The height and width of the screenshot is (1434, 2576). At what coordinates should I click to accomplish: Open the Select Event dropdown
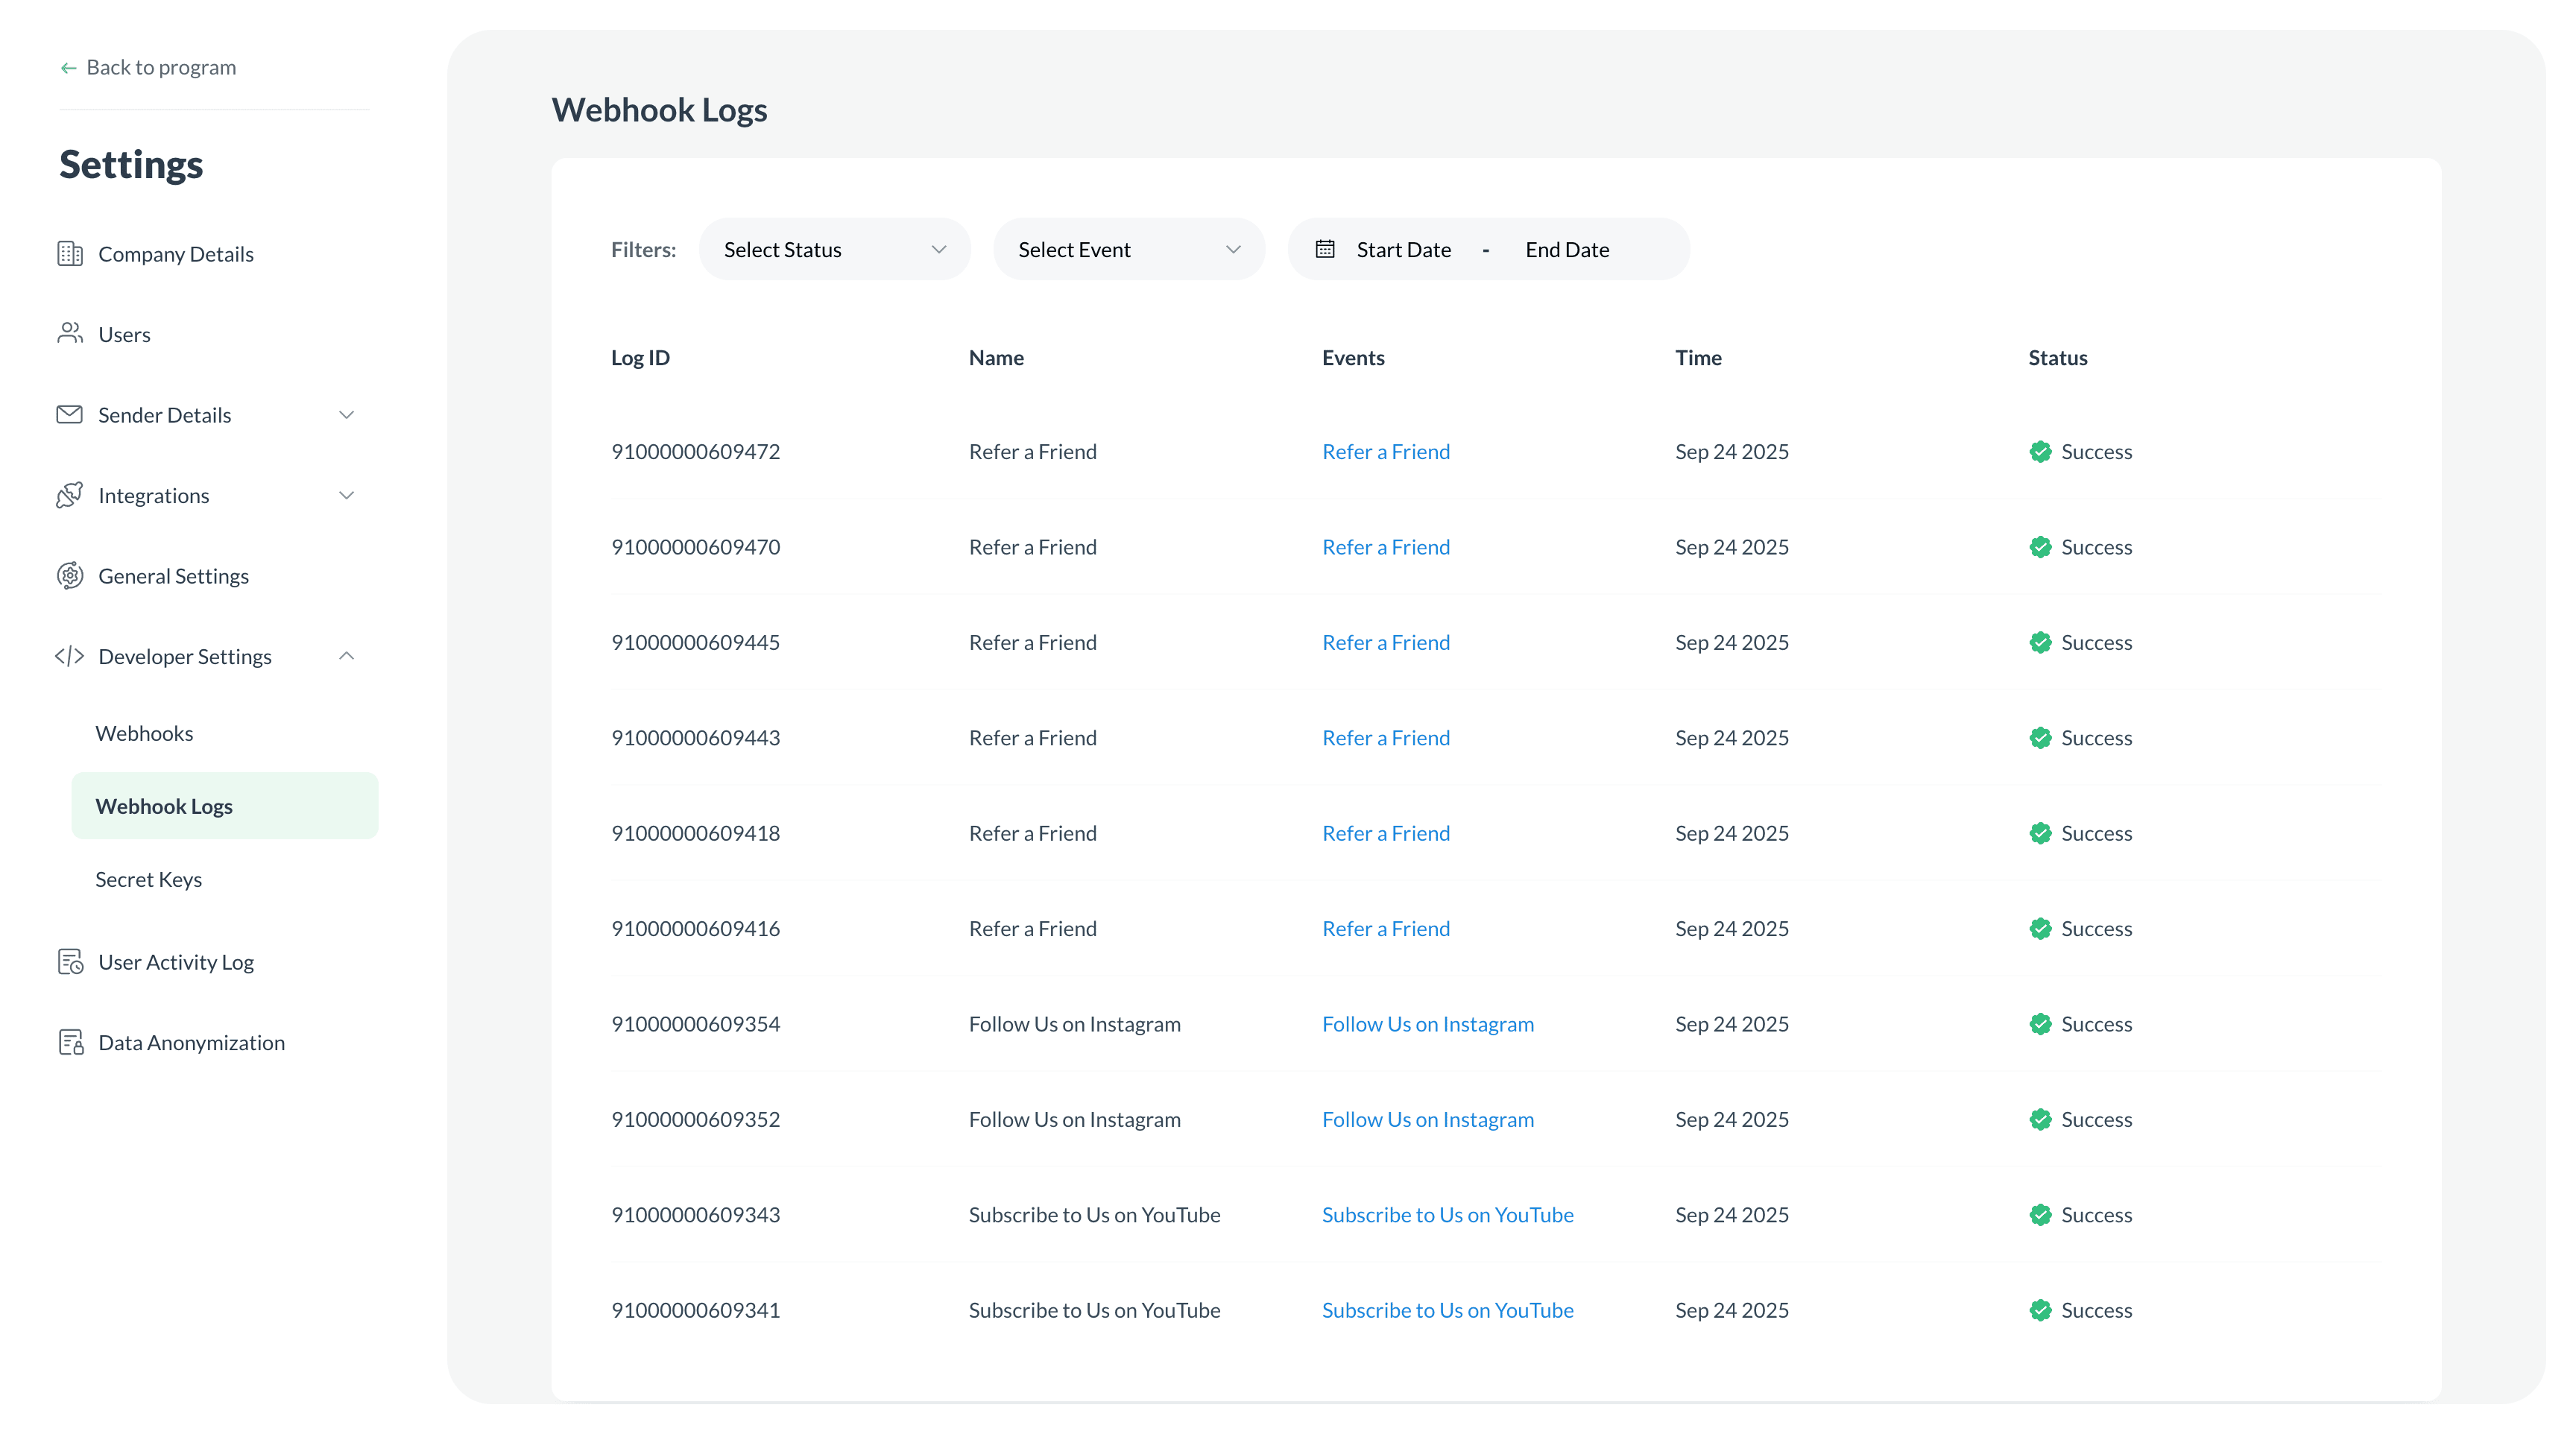click(x=1128, y=249)
